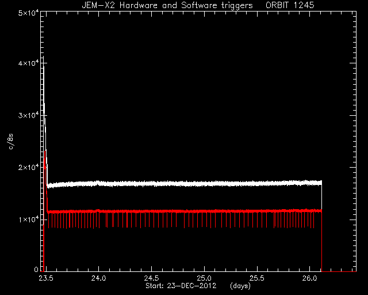Click the JEM-X2 Hardware and Software triggers title
Viewport: 368px width, 295px height.
point(167,5)
